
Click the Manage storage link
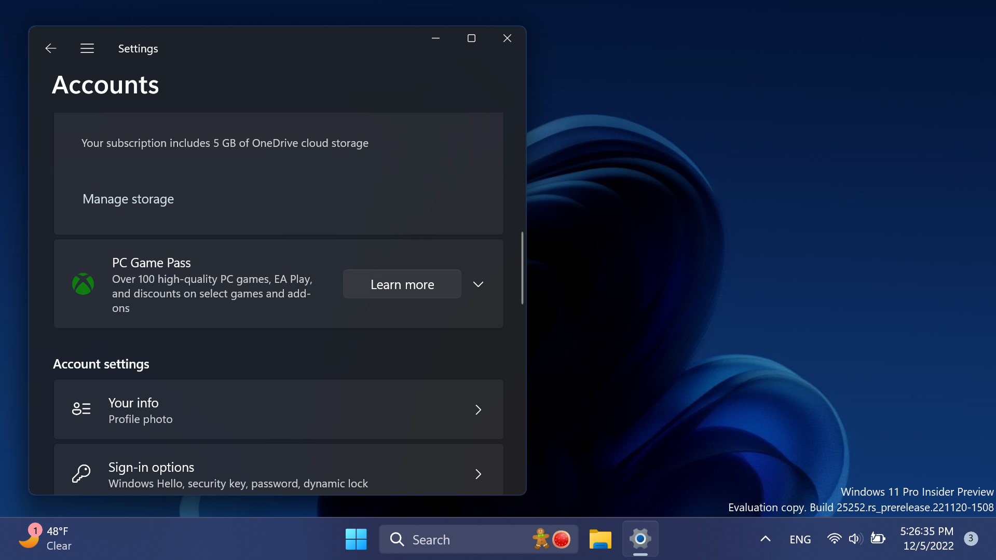[x=128, y=199]
